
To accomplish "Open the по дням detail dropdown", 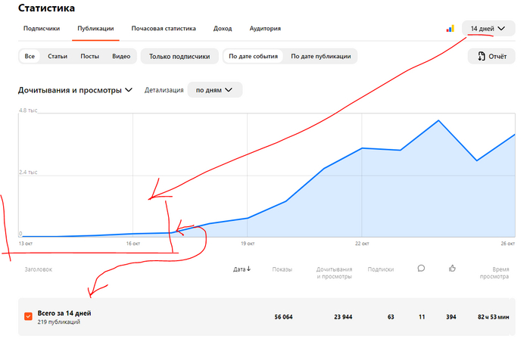I will [x=215, y=89].
